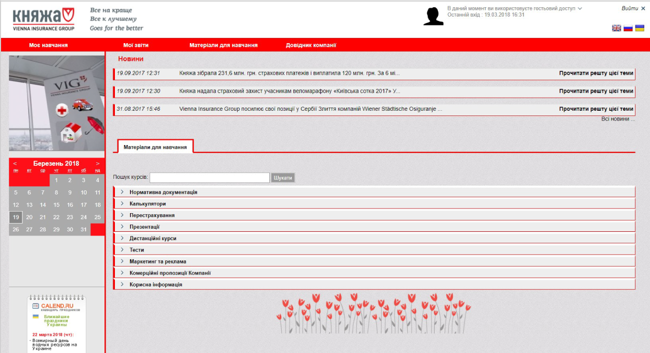Open the Довідник компанії menu
The height and width of the screenshot is (353, 650).
click(311, 45)
